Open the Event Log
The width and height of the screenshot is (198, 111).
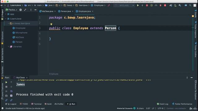click(162, 104)
